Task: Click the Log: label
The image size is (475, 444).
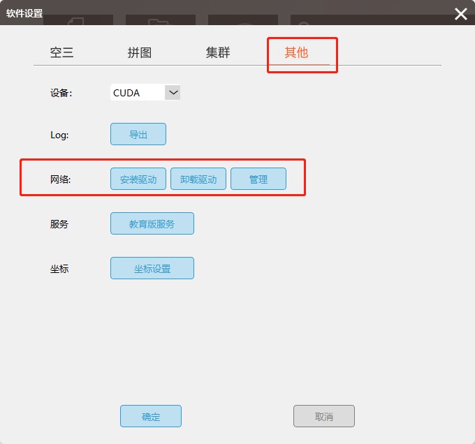Action: (59, 135)
